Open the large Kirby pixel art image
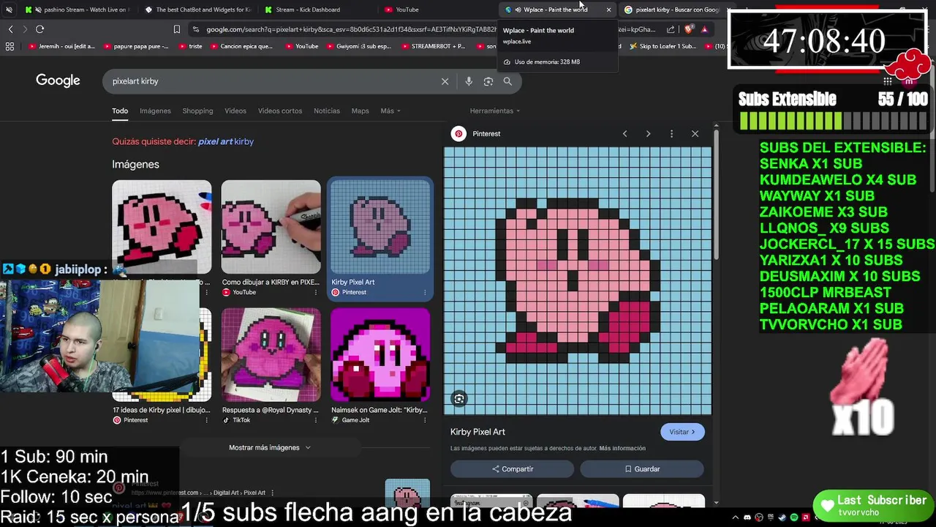Screen dimensions: 936x527 point(578,281)
